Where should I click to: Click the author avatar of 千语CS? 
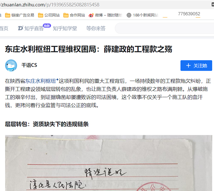(11, 66)
